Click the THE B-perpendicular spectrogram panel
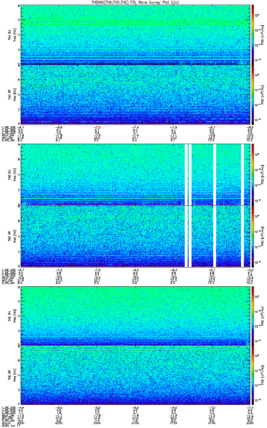 pyautogui.click(x=135, y=315)
